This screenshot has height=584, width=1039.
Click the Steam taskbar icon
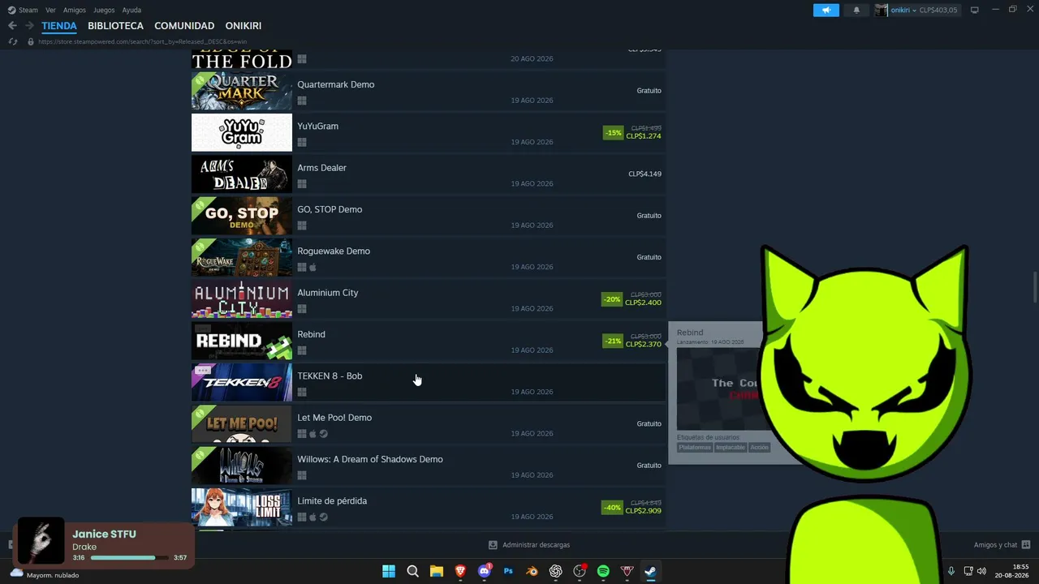point(651,571)
